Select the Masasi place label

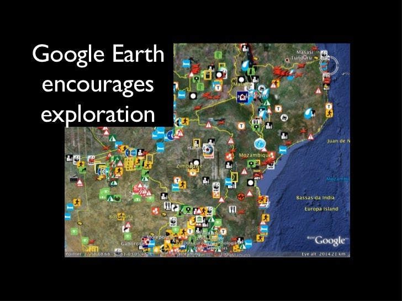pos(305,52)
